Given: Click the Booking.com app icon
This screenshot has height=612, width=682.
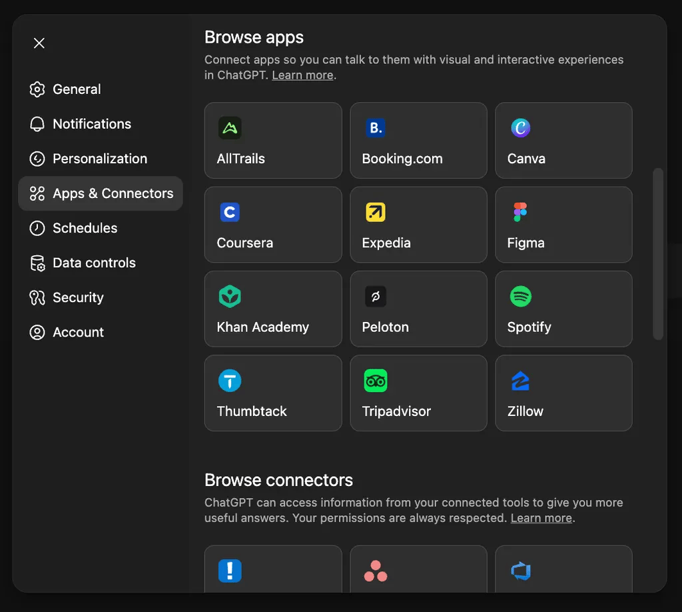Looking at the screenshot, I should tap(376, 128).
